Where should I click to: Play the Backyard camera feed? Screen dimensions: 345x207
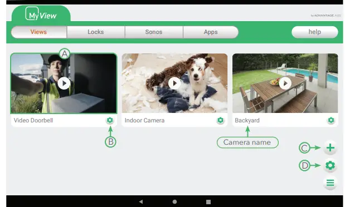click(285, 83)
